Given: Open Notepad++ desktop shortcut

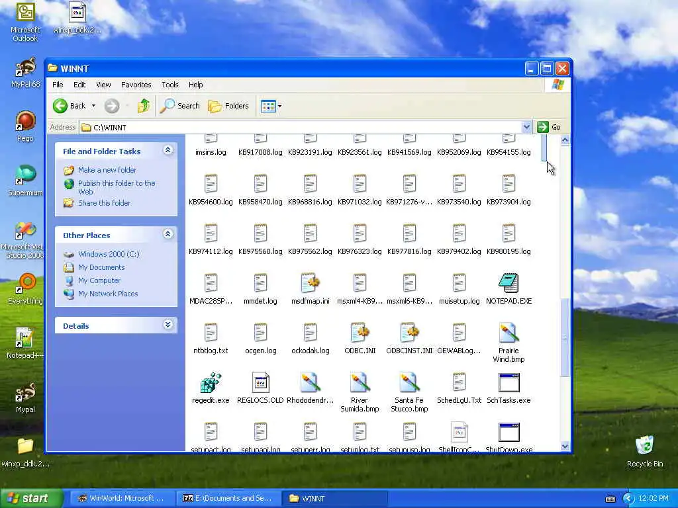Looking at the screenshot, I should click(25, 343).
